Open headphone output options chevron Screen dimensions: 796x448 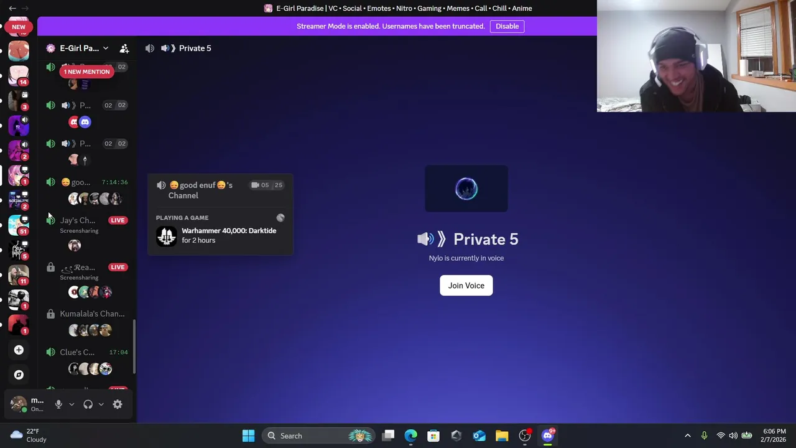[x=101, y=404]
